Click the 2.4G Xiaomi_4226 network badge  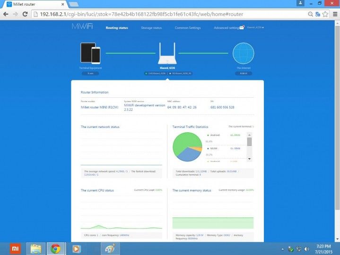[156, 73]
